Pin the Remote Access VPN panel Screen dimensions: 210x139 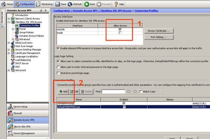coord(46,10)
